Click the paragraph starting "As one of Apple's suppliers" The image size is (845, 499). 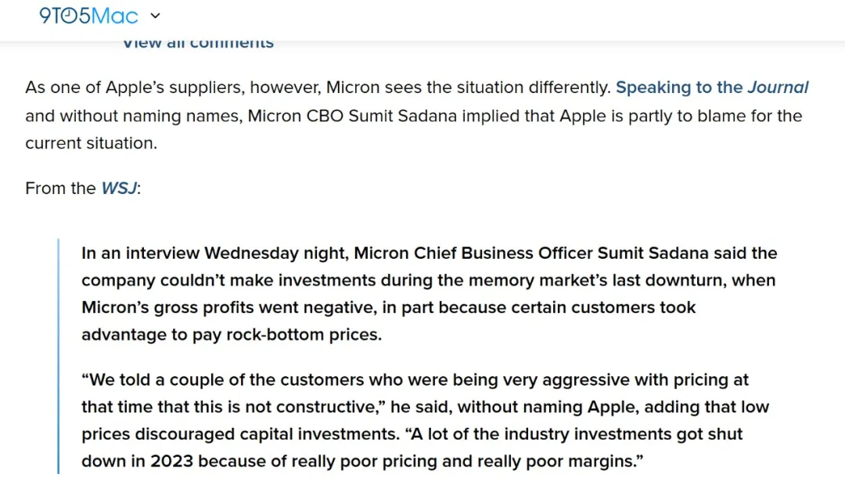(416, 115)
